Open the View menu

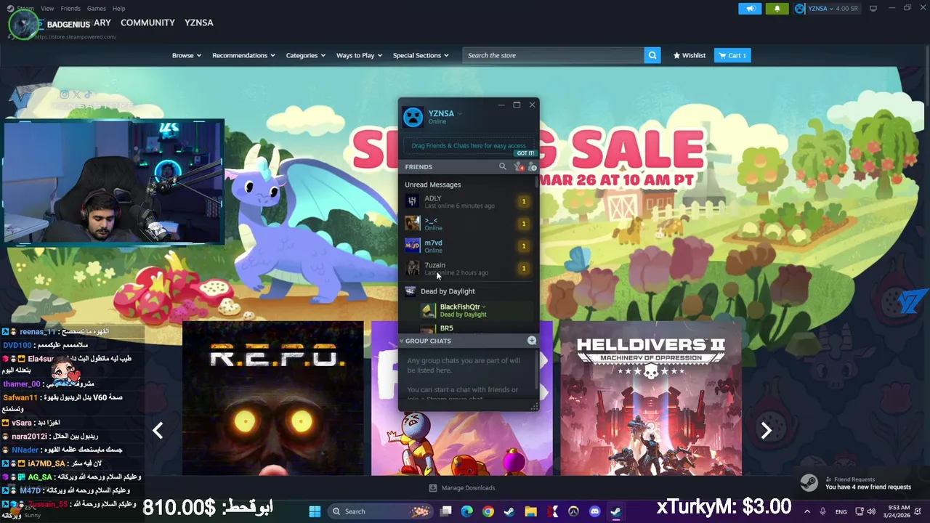(47, 9)
